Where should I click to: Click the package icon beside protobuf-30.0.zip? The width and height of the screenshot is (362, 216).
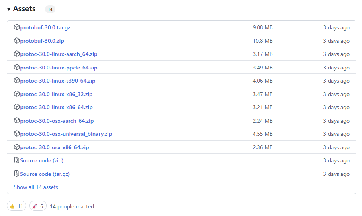pyautogui.click(x=17, y=40)
